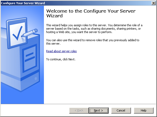The image size is (157, 117).
Task: Close the wizard with the X button
Action: tap(154, 3)
